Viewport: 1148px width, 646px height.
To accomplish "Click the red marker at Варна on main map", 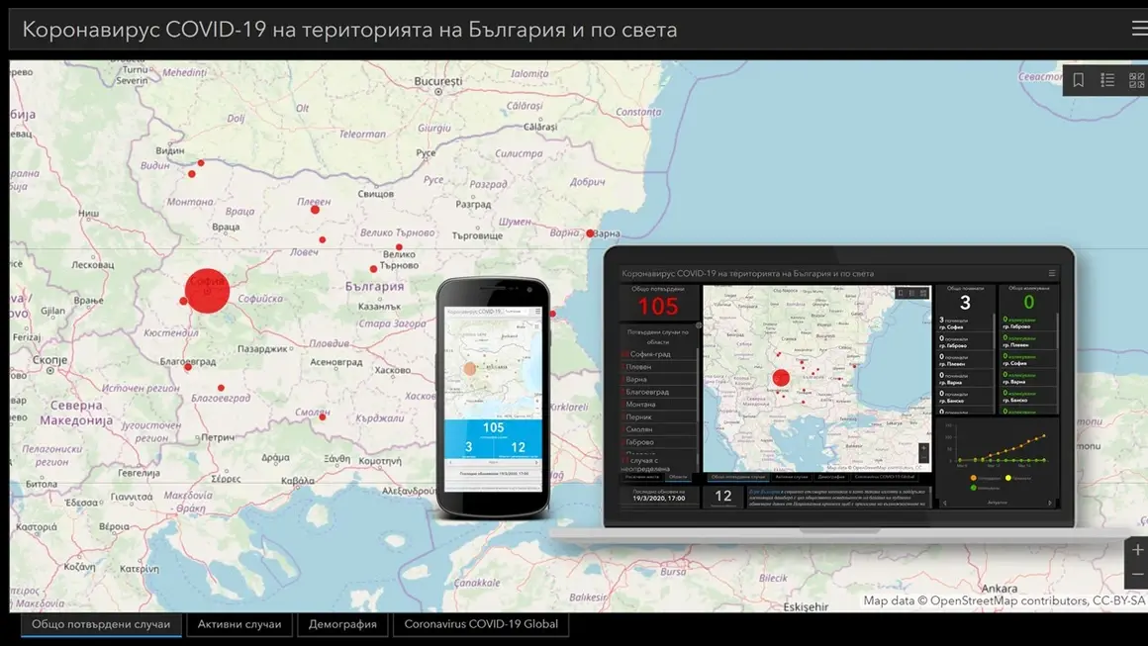I will [590, 233].
